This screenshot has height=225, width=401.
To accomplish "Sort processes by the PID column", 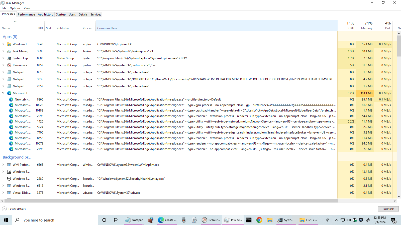I will point(38,26).
